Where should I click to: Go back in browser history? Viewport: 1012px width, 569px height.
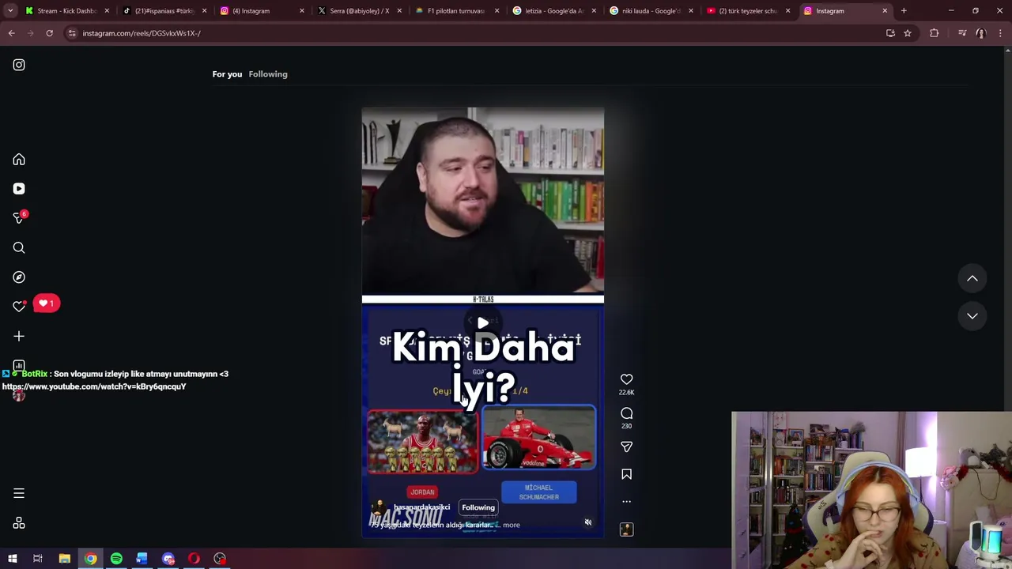[x=11, y=33]
